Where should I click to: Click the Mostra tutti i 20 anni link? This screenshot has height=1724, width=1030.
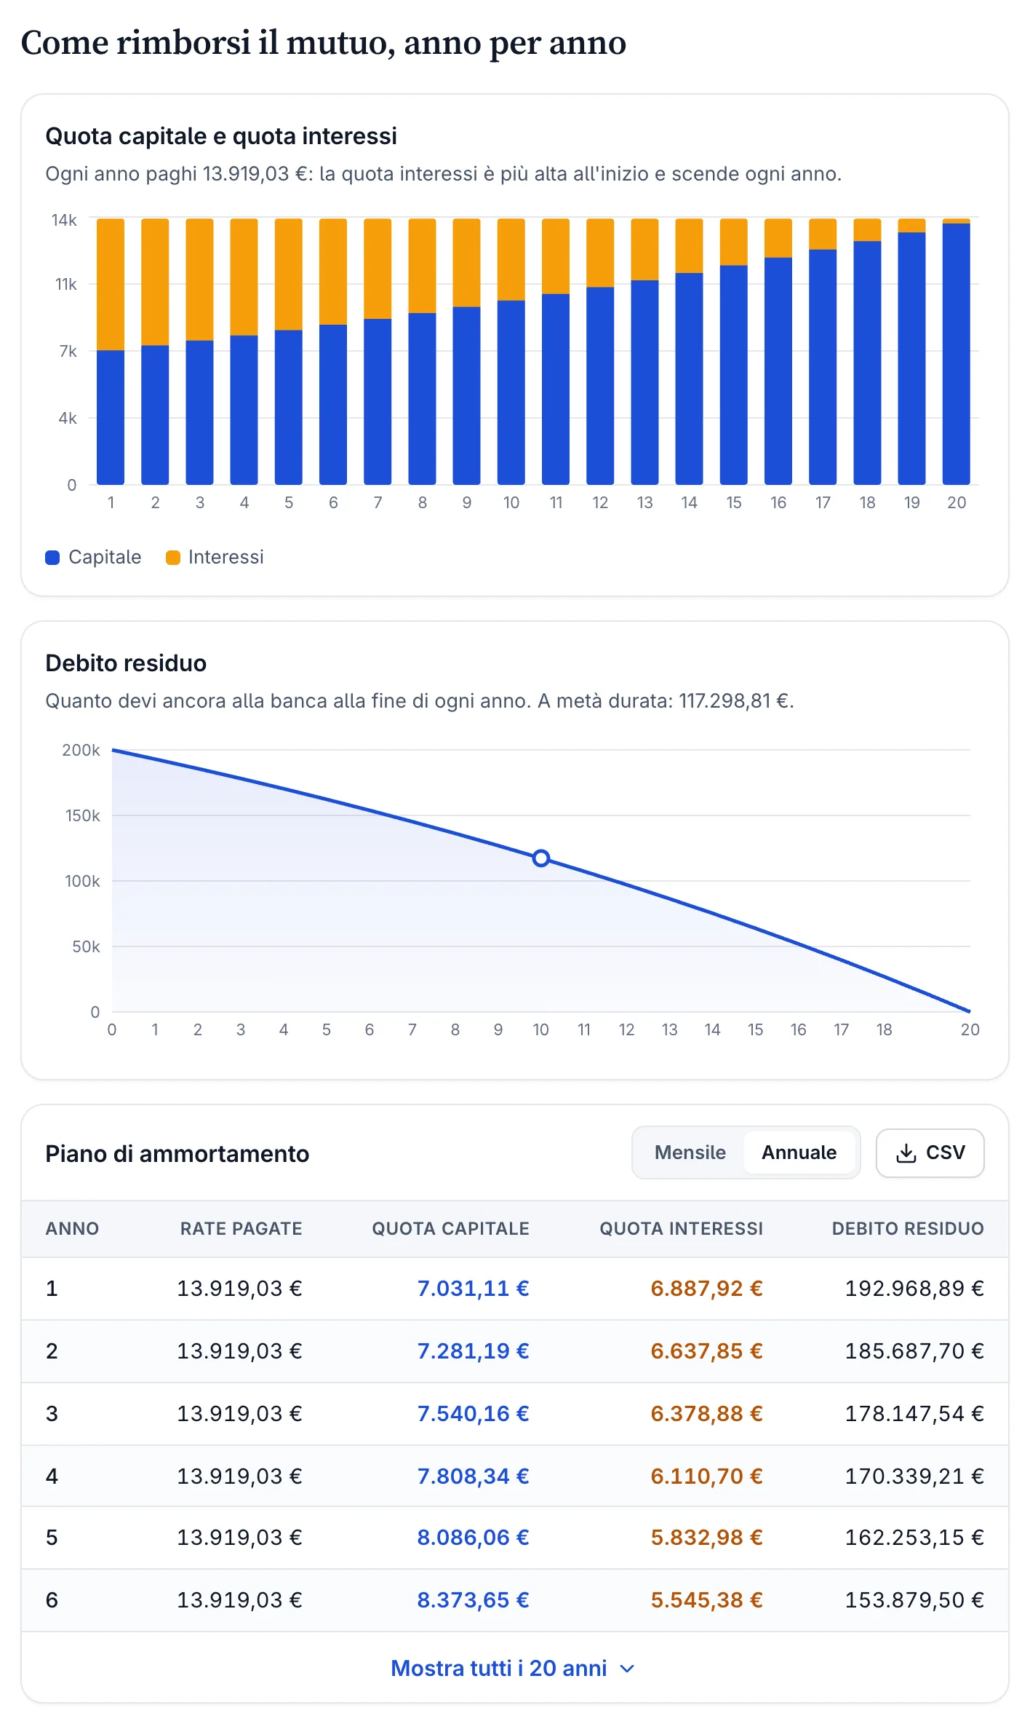coord(513,1668)
